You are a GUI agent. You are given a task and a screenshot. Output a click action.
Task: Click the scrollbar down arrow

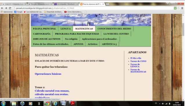click(x=183, y=100)
